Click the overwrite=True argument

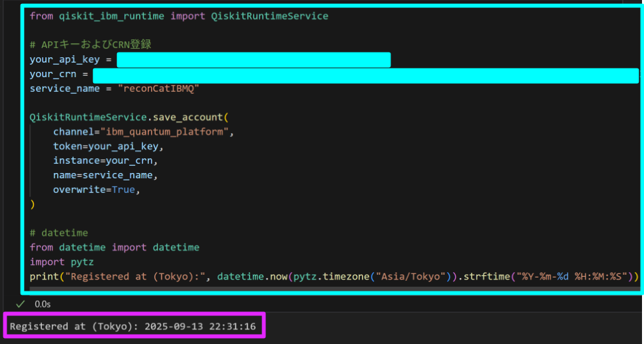coord(97,190)
